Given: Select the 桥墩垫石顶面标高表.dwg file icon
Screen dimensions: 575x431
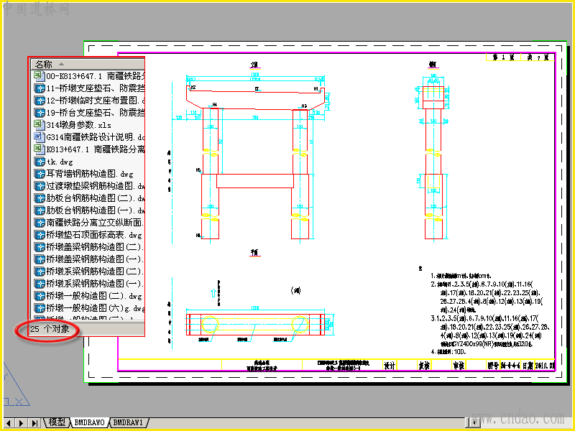Looking at the screenshot, I should coord(40,235).
